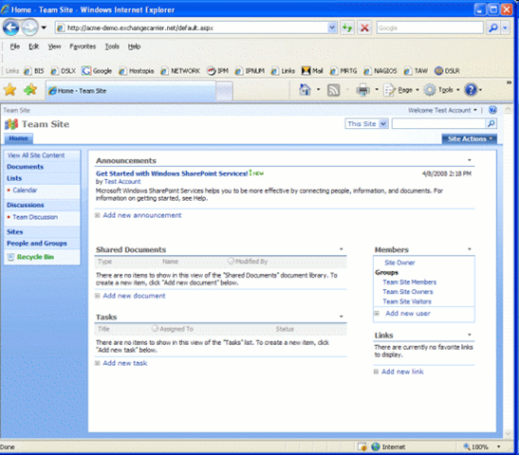Open the This Site search scope dropdown
519x455 pixels.
(366, 123)
